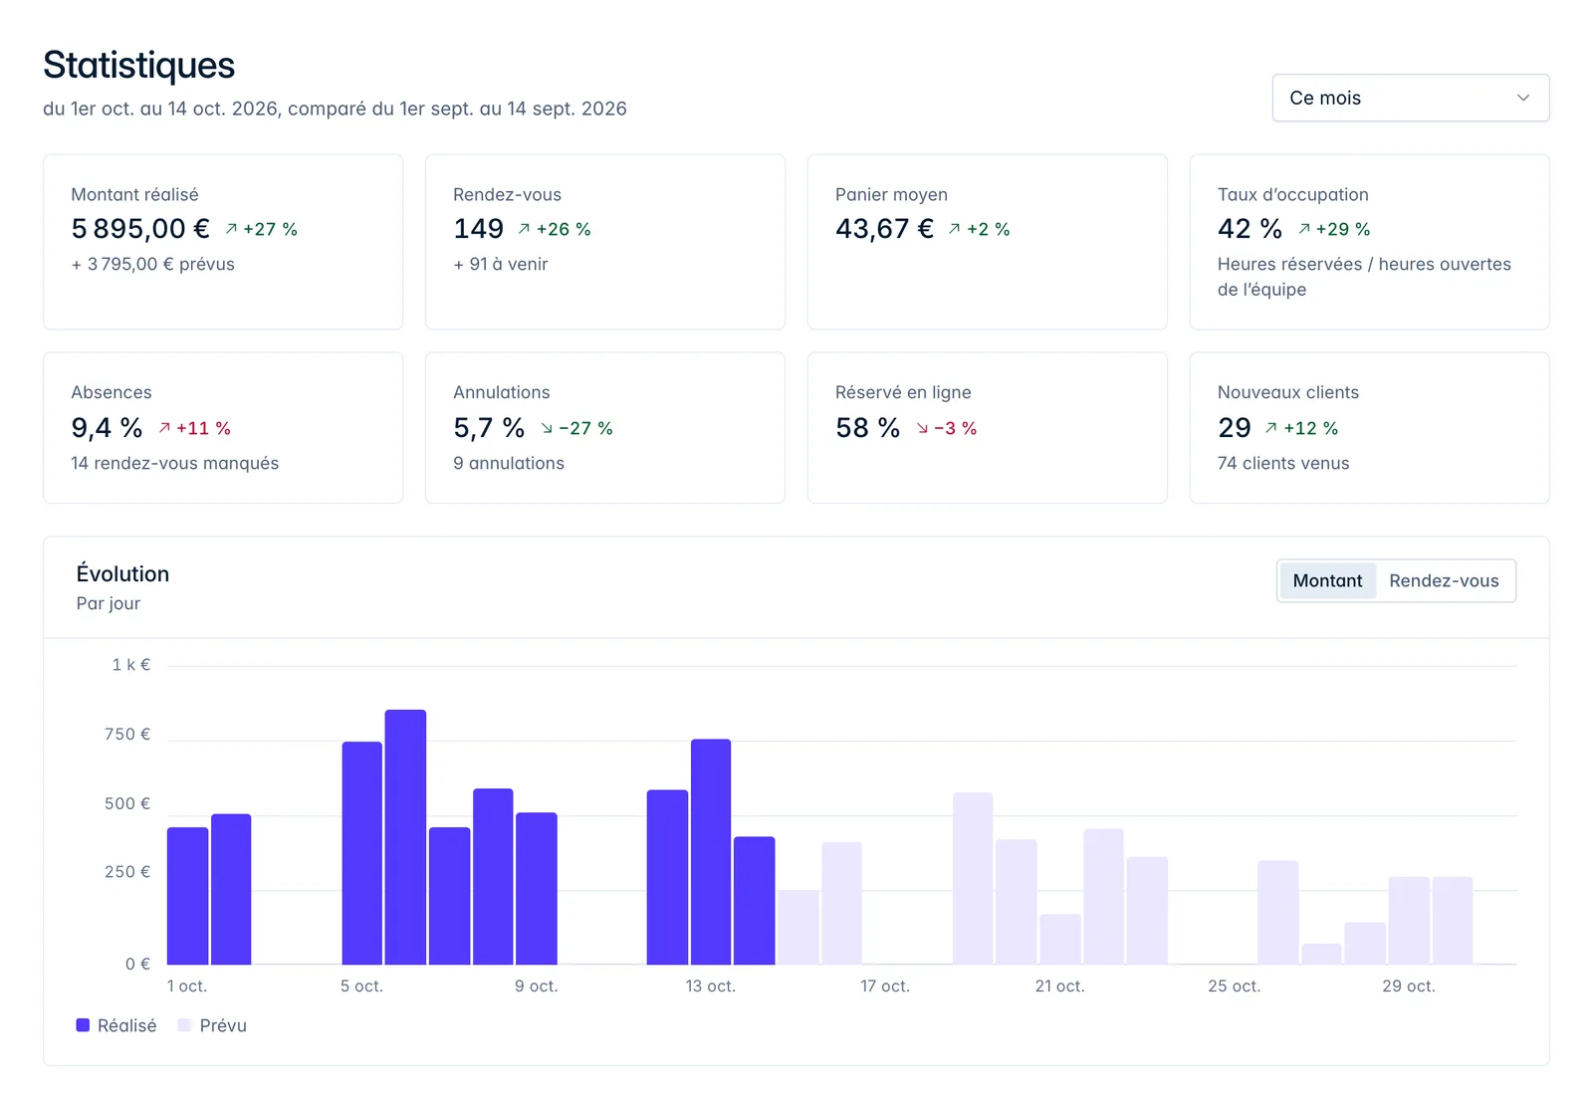The height and width of the screenshot is (1096, 1593).
Task: Click the red up arrow beside +11 %
Action: [164, 428]
